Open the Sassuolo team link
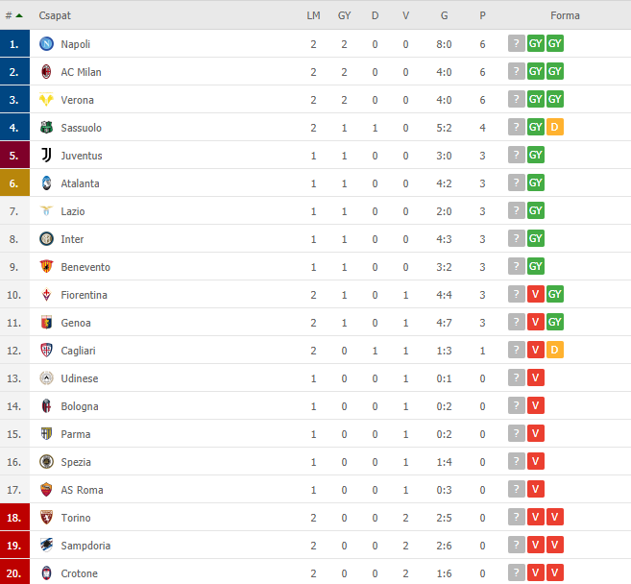This screenshot has width=631, height=584. click(82, 128)
